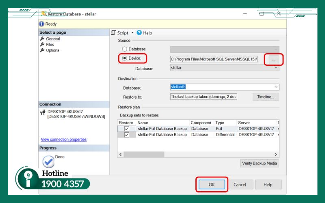This screenshot has height=203, width=325.
Task: Open the Timeline dialog
Action: [x=266, y=97]
